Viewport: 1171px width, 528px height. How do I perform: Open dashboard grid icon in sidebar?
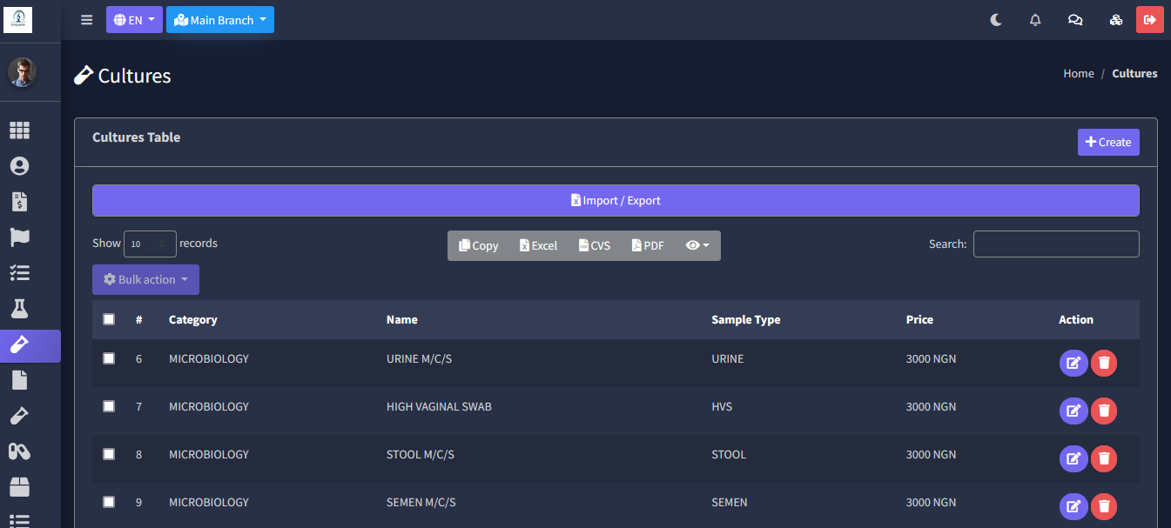coord(19,130)
